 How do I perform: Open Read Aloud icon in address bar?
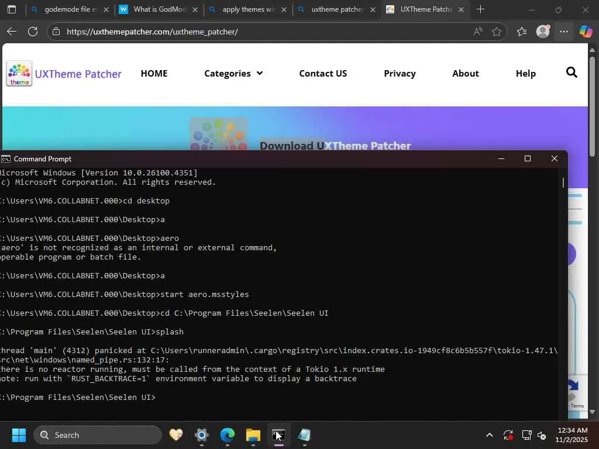(x=478, y=32)
